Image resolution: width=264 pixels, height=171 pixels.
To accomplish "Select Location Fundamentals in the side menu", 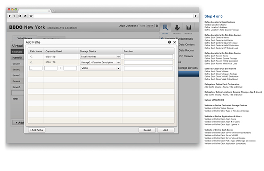I will pos(179,39).
